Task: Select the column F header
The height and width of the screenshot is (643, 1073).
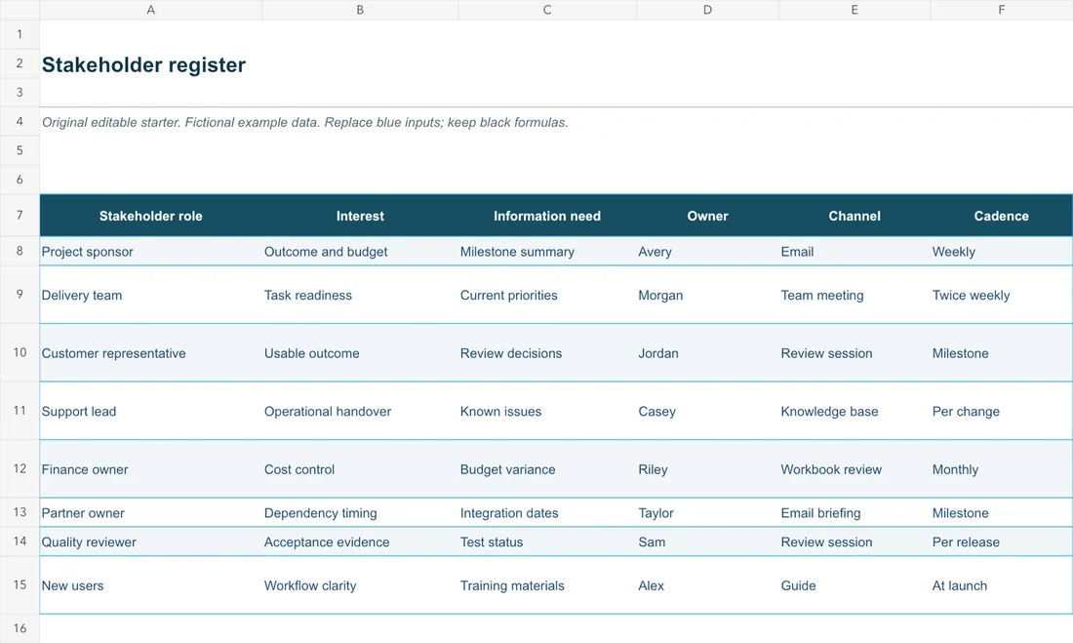Action: click(1001, 10)
